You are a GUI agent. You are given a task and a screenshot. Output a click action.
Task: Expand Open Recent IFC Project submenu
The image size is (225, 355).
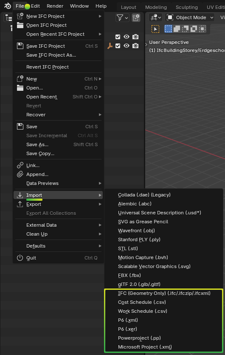click(x=59, y=34)
